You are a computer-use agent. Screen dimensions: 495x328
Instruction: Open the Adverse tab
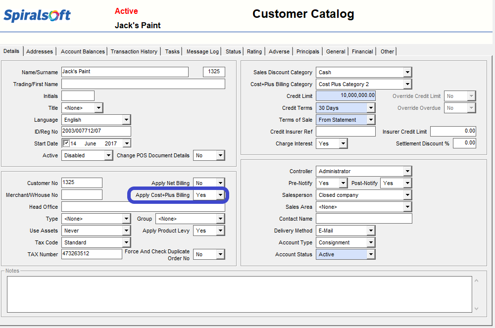(279, 51)
